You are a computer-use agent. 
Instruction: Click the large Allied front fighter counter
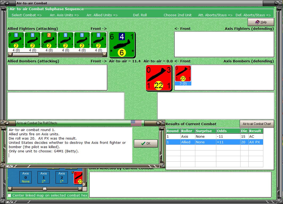click(x=122, y=44)
